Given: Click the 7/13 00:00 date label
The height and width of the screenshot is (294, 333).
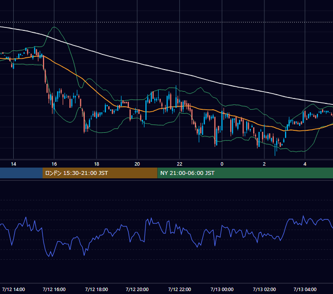Looking at the screenshot, I should (222, 289).
